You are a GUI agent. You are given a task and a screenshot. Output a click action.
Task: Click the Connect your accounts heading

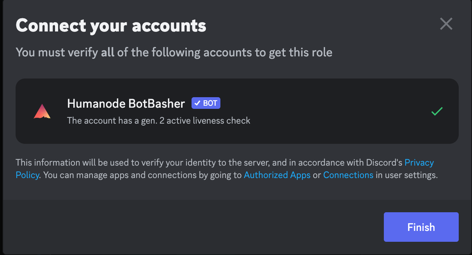pyautogui.click(x=111, y=26)
